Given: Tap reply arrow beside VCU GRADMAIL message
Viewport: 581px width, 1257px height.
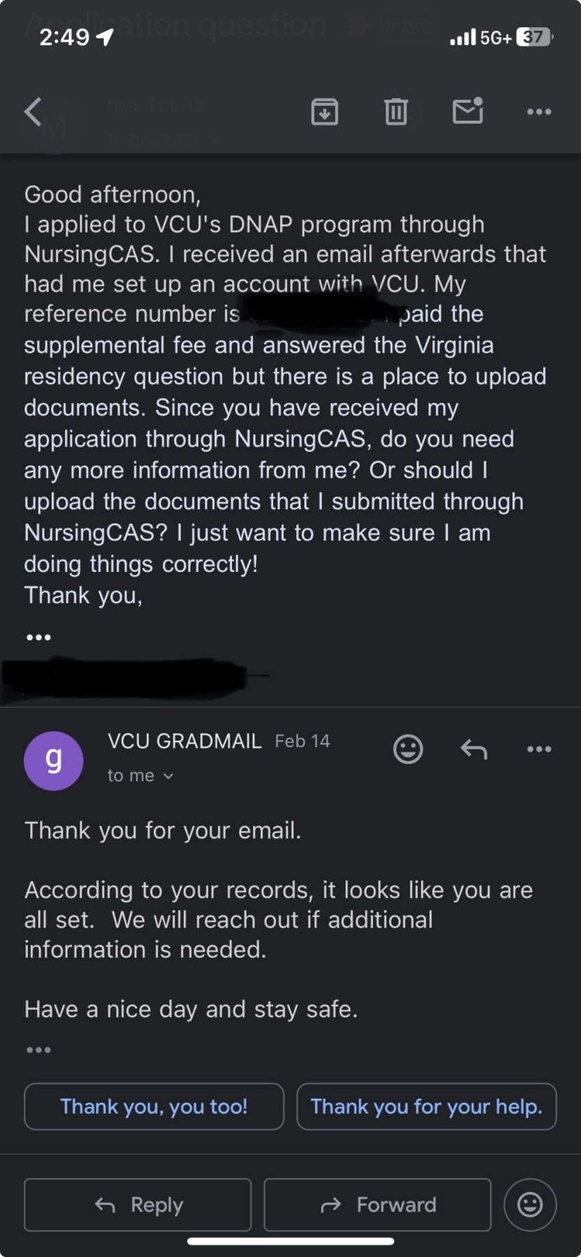Looking at the screenshot, I should (x=474, y=749).
